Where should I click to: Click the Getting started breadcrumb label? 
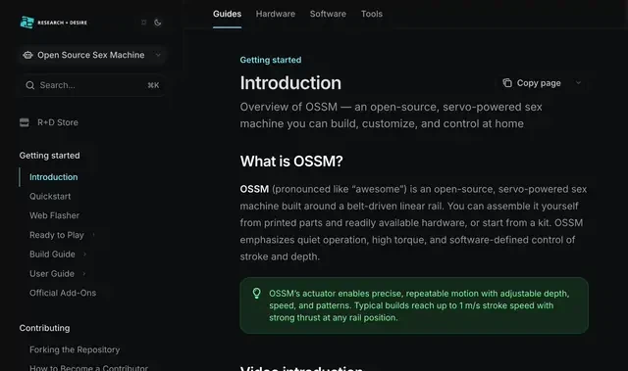click(x=271, y=60)
